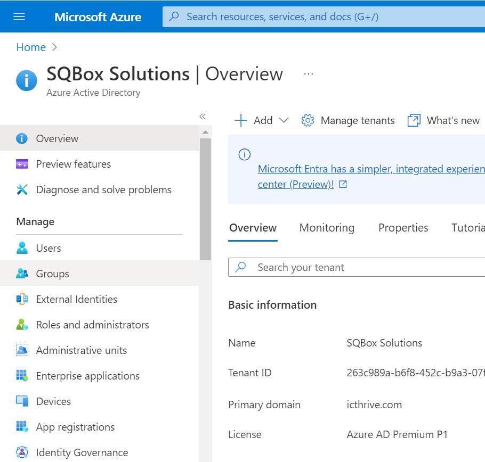Select Overview in the left menu
Viewport: 485px width, 462px height.
[x=99, y=138]
